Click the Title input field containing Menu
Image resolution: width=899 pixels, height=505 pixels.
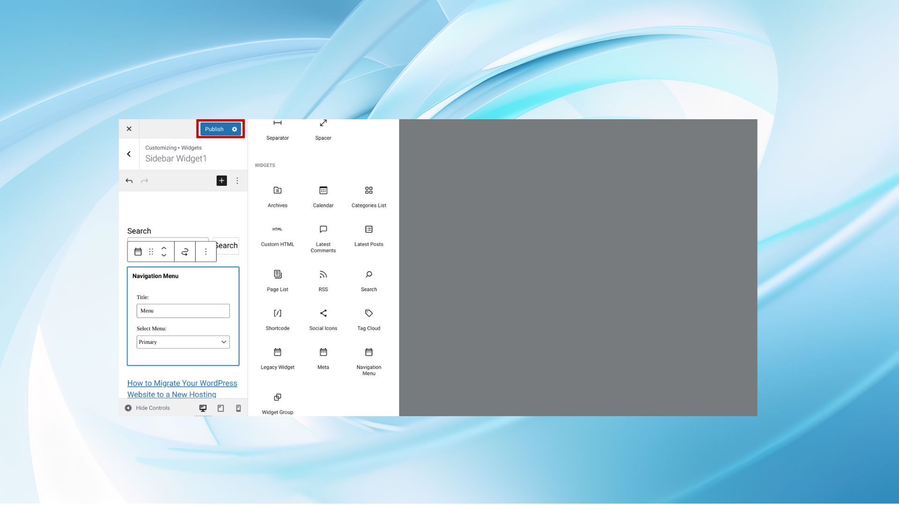tap(183, 311)
